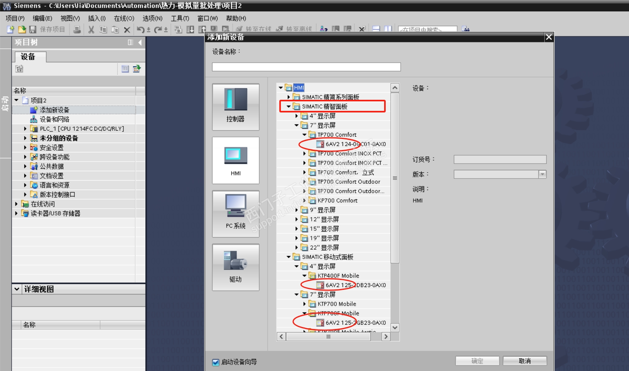Expand the PLC_1 node in project tree
This screenshot has height=371, width=629.
coord(25,129)
